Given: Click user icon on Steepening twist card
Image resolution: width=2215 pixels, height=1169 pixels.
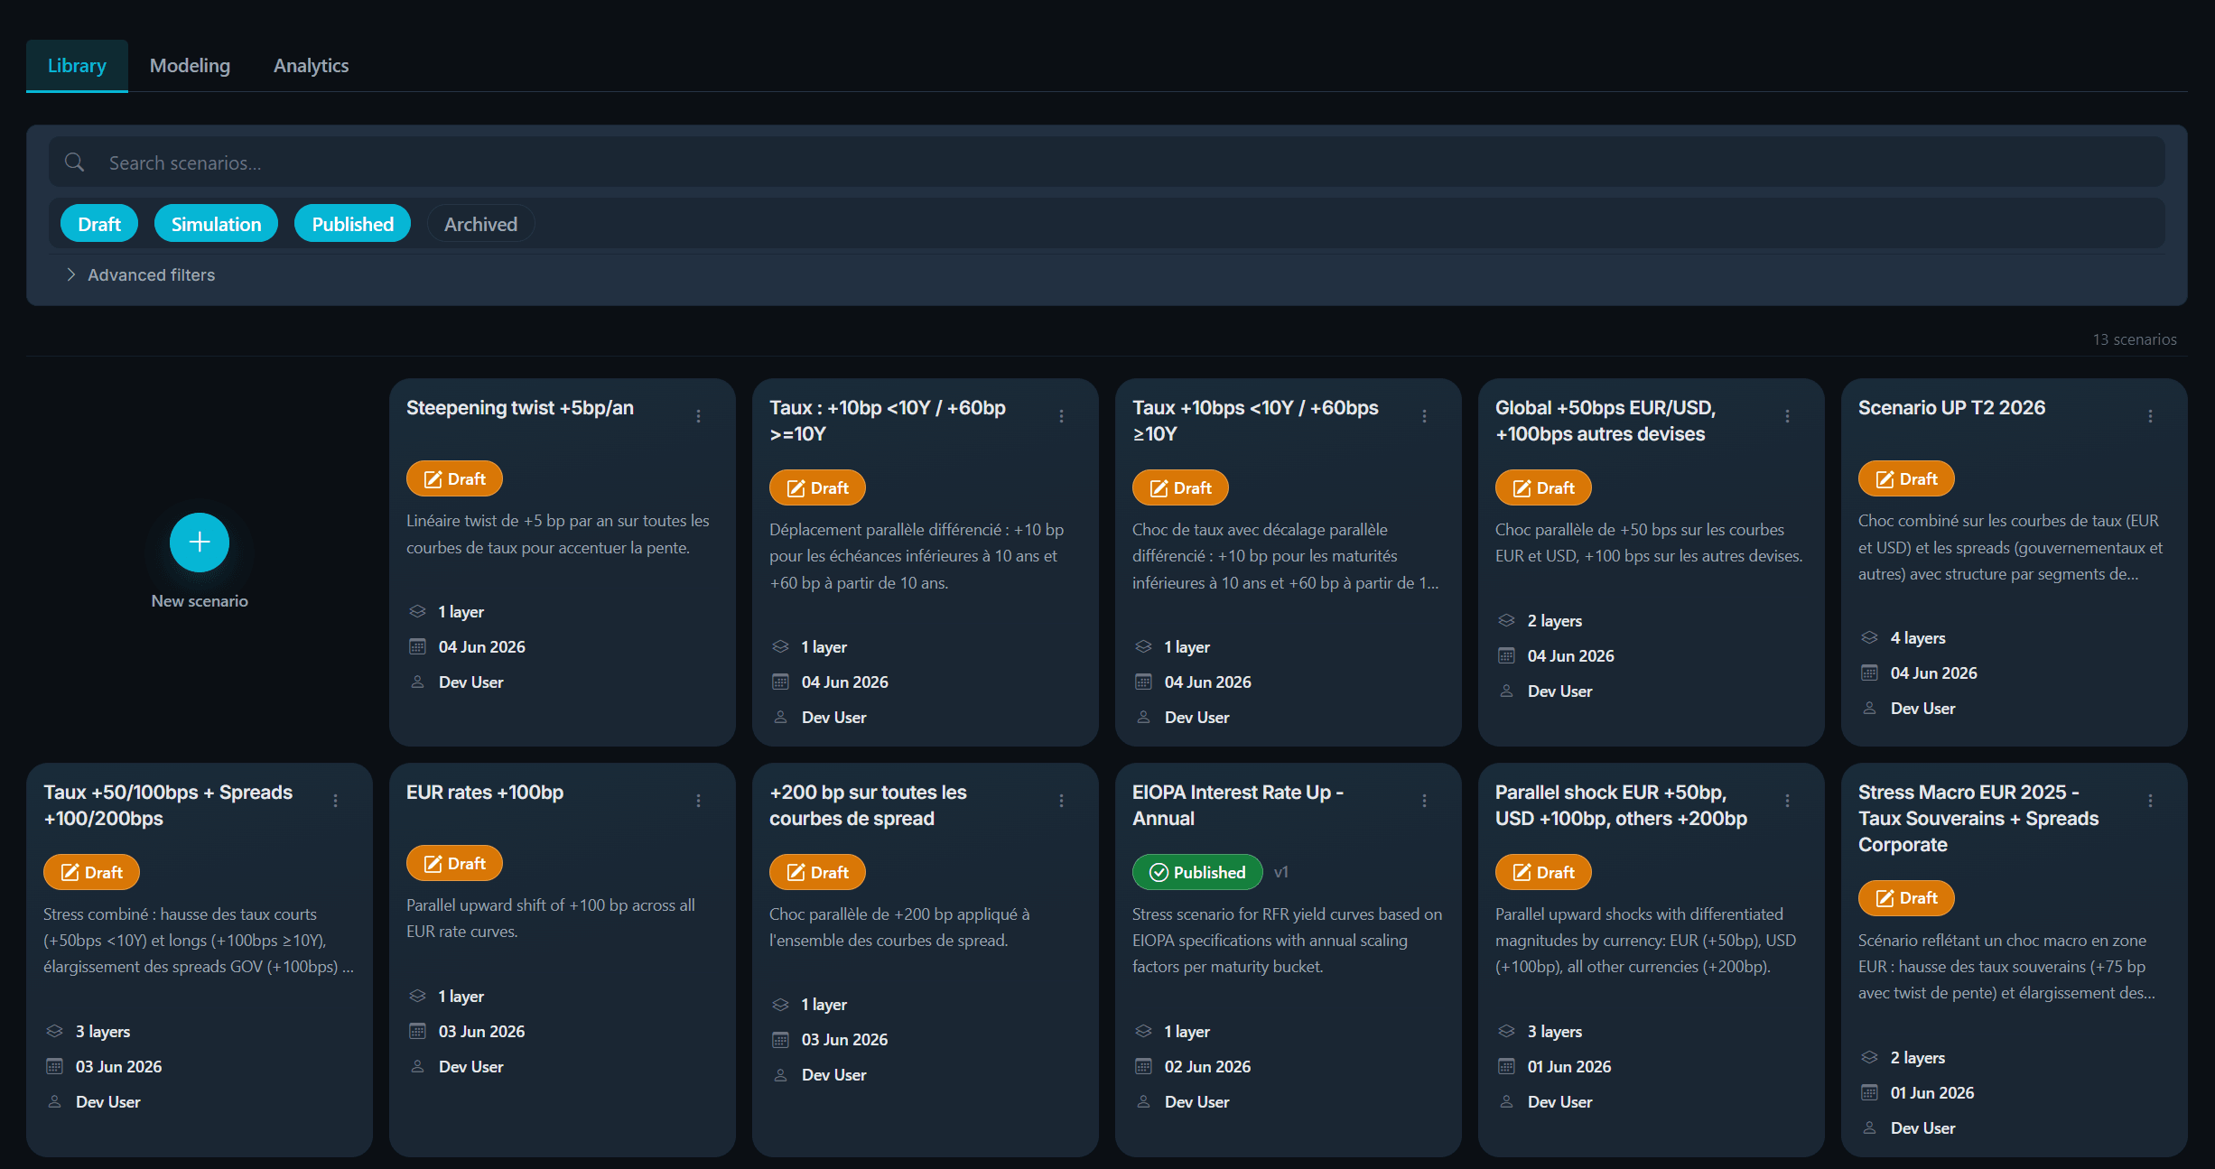Looking at the screenshot, I should [417, 682].
